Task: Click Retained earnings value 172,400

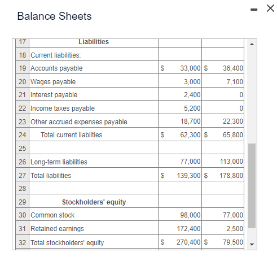Action: point(188,229)
